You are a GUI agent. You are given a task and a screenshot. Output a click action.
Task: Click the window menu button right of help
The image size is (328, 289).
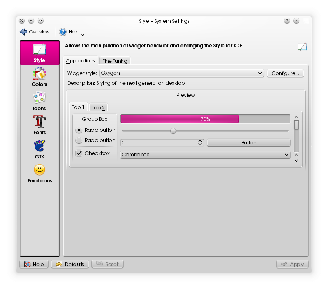coord(296,21)
